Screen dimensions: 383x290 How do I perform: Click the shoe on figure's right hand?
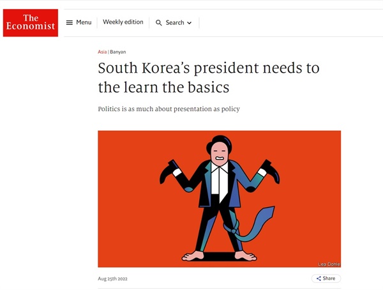pos(170,171)
